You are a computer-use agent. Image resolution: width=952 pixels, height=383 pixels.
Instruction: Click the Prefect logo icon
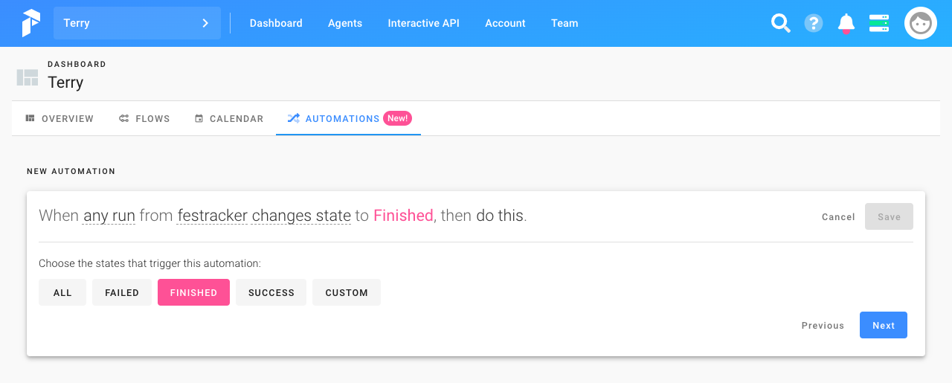point(30,23)
